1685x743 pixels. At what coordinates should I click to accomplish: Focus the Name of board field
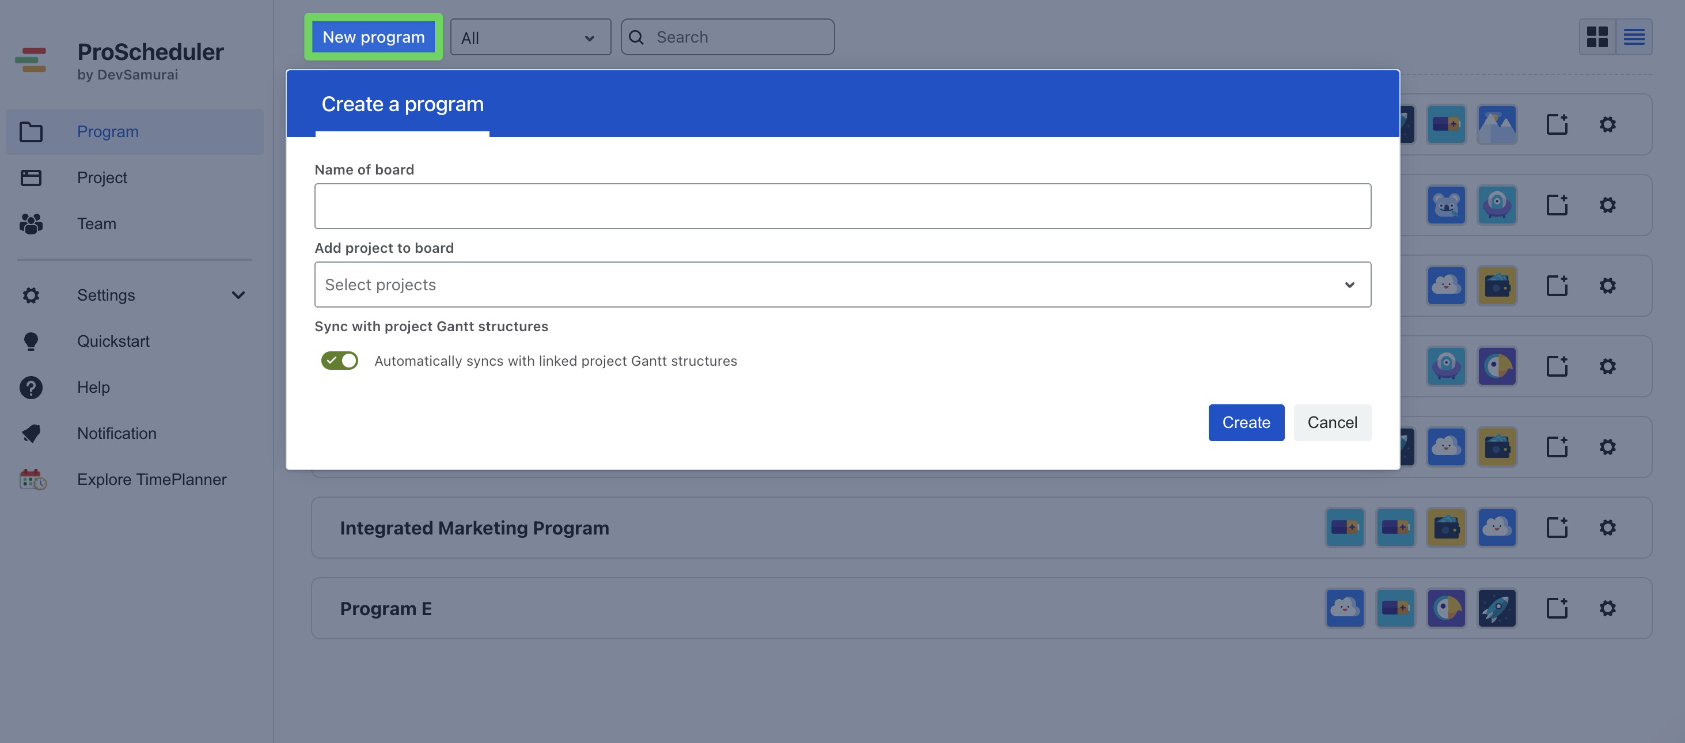(x=842, y=206)
